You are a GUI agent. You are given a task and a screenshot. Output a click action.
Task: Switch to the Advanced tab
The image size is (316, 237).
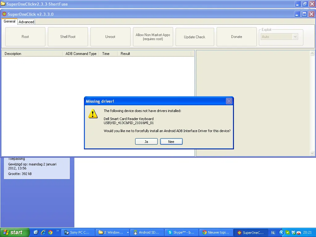[26, 22]
